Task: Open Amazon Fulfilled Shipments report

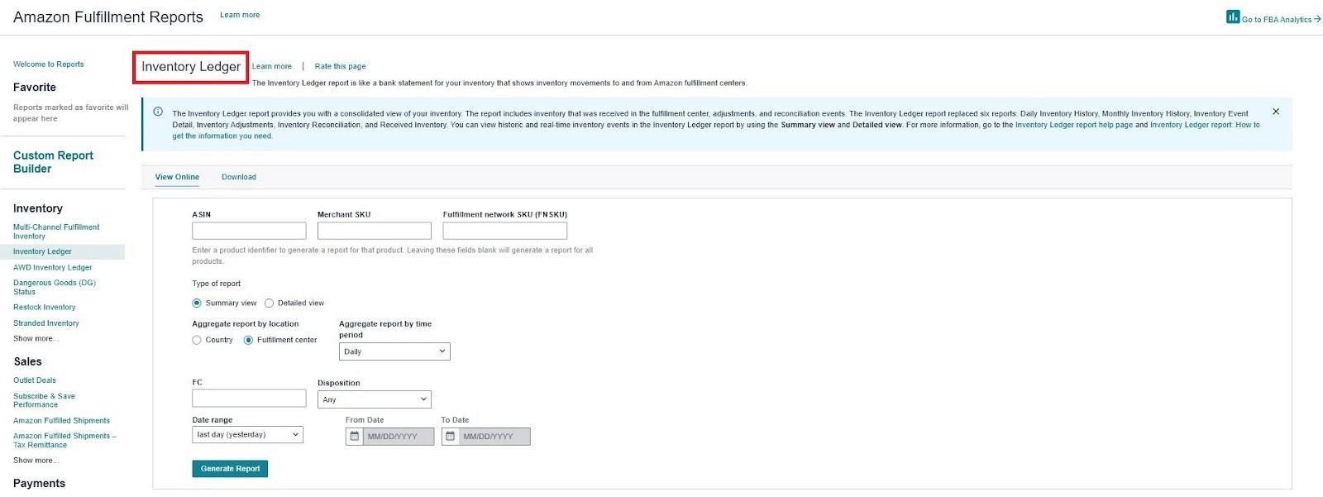Action: coord(61,420)
